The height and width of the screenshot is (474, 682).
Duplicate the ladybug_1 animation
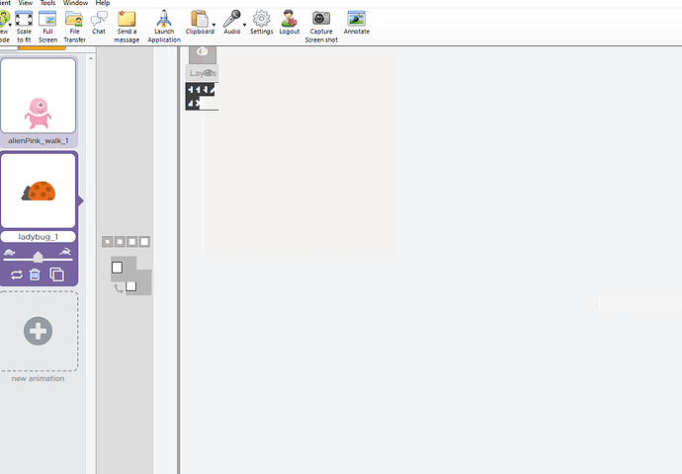pos(57,275)
